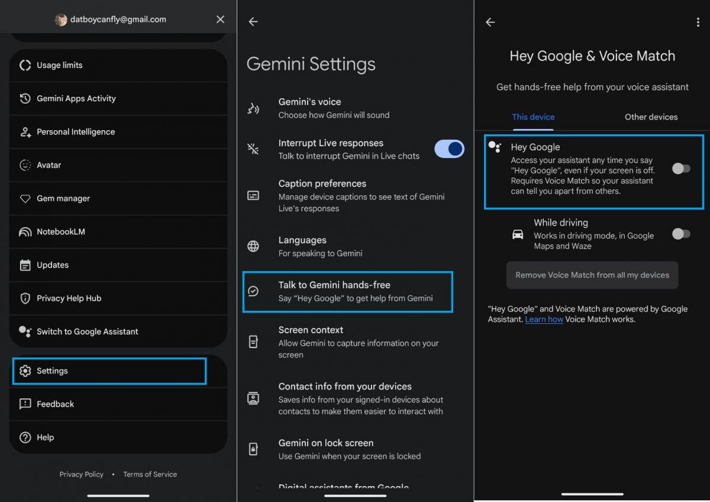The width and height of the screenshot is (710, 502).
Task: Tap Remove Voice Match from all my devices
Action: tap(592, 275)
